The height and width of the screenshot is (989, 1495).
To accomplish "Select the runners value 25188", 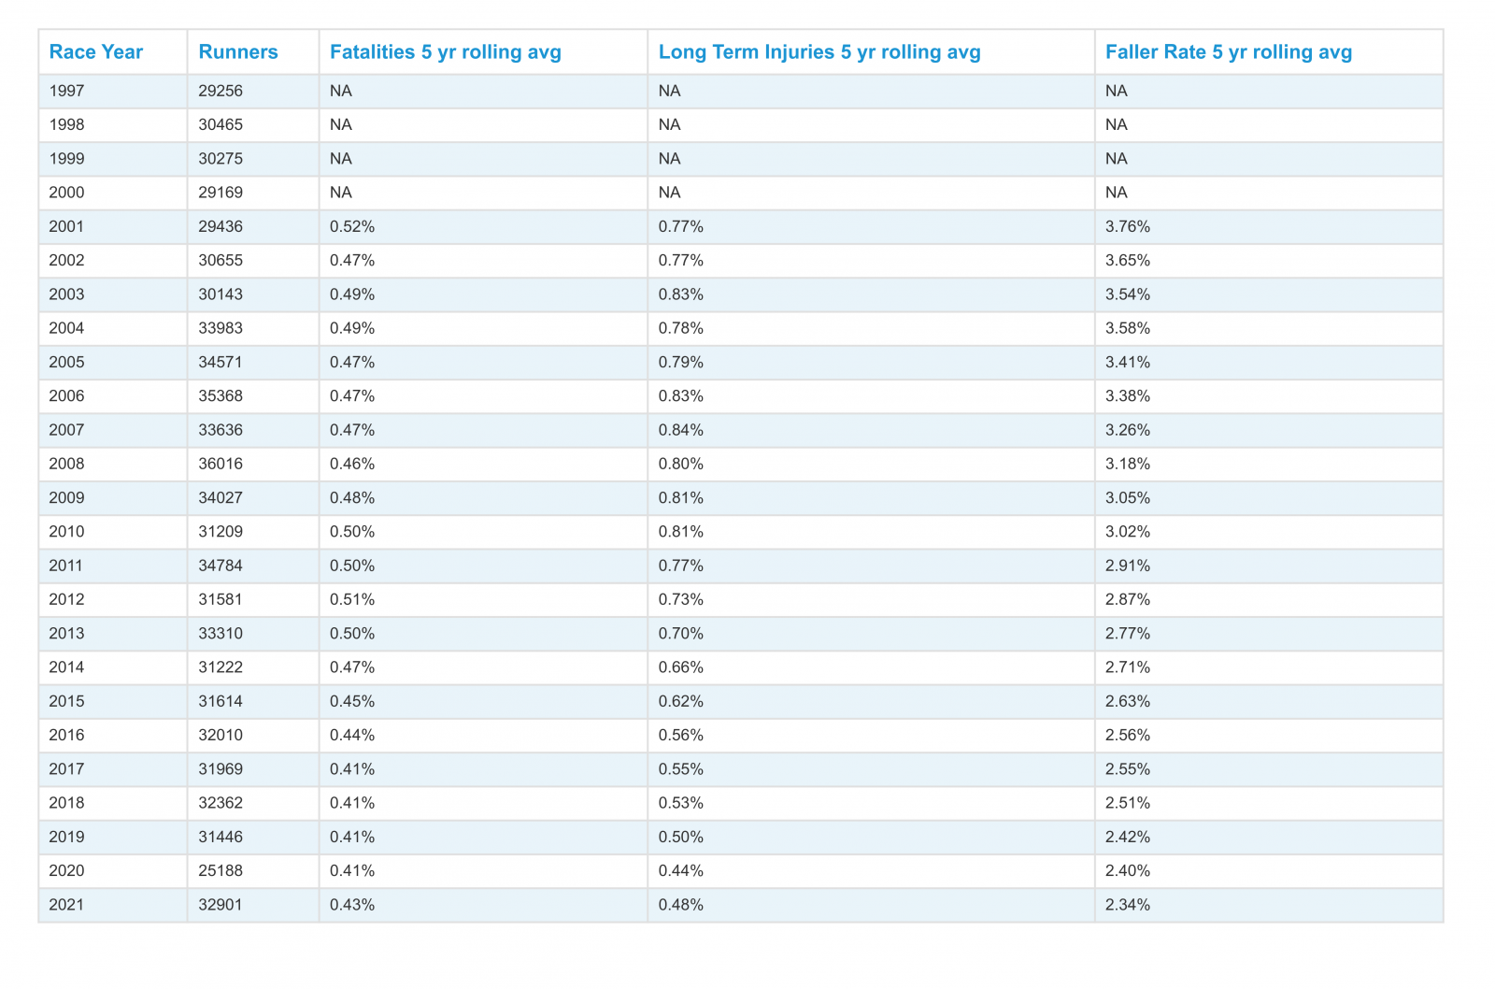I will coord(221,870).
